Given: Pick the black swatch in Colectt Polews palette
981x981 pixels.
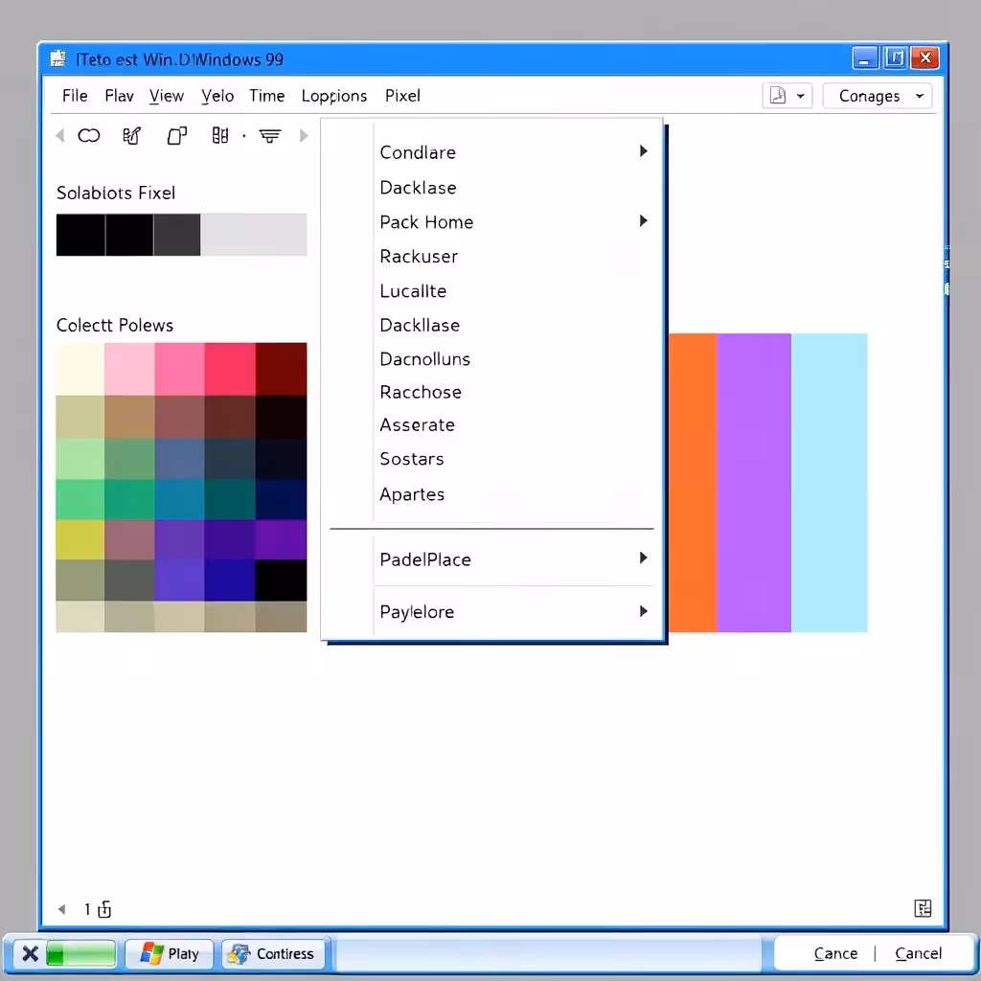Looking at the screenshot, I should (281, 580).
